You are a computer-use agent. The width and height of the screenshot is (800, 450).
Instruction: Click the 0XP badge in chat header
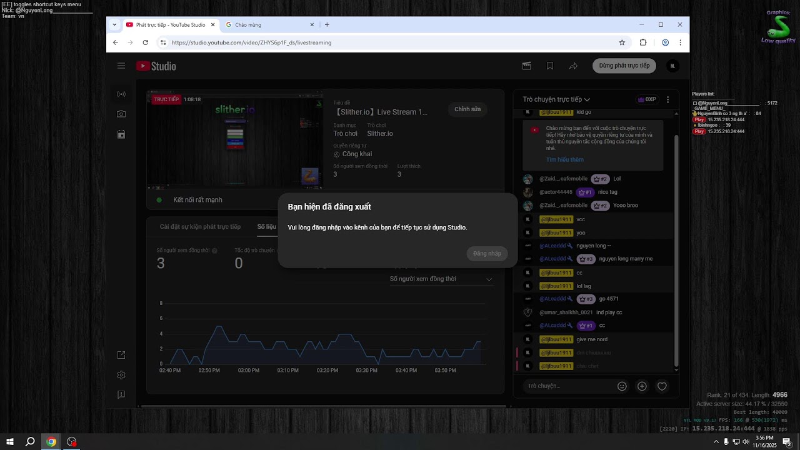[x=647, y=99]
